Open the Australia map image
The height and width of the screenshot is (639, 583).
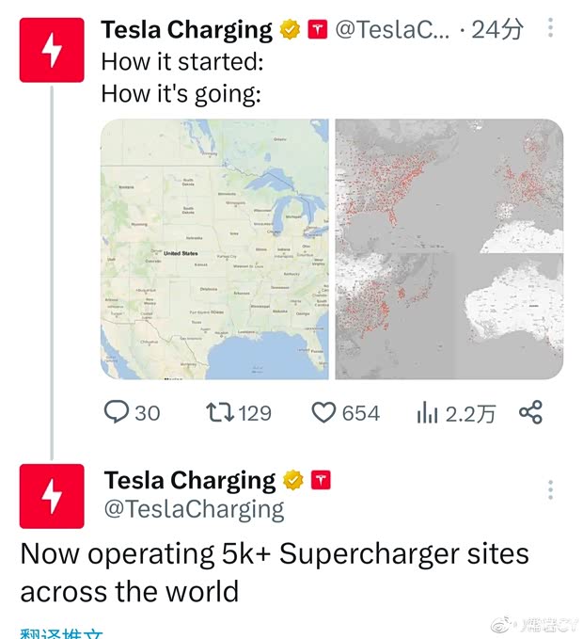509,316
